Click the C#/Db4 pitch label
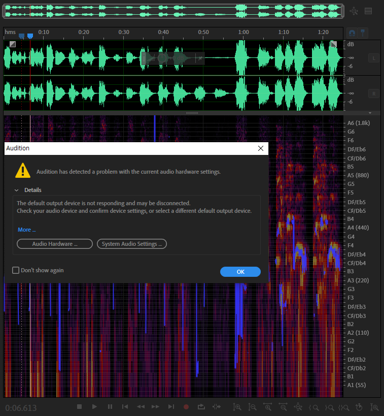384x416 pixels. (x=357, y=263)
